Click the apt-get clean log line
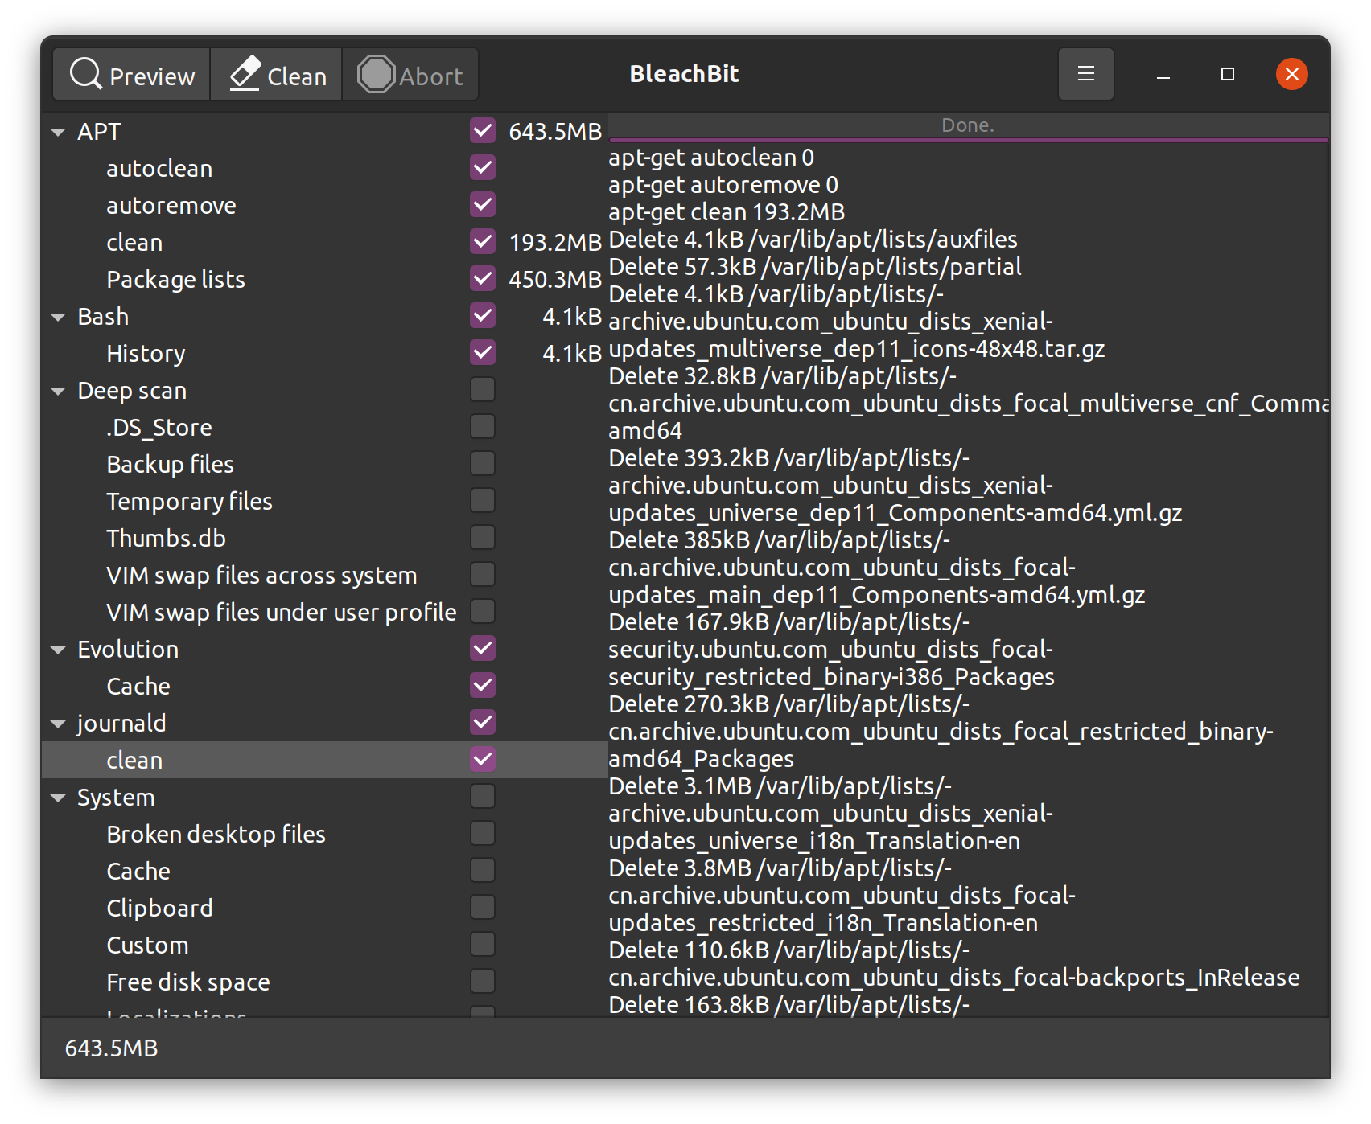 click(x=726, y=212)
